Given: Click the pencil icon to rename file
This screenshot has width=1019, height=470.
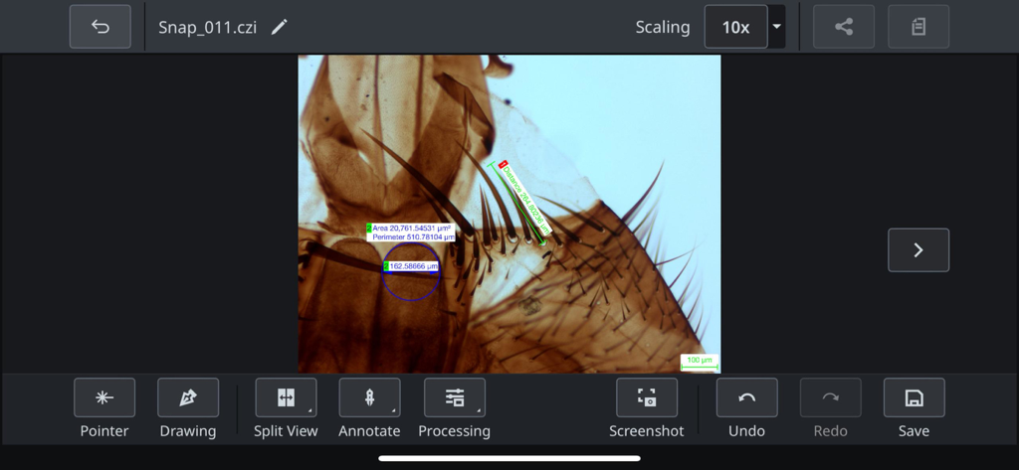Looking at the screenshot, I should 280,27.
